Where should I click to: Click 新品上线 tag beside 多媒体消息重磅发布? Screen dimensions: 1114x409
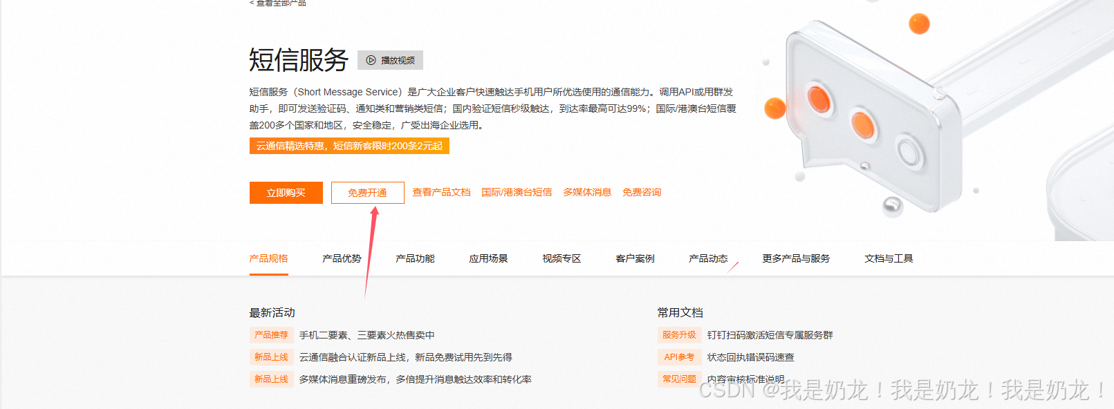click(x=272, y=379)
